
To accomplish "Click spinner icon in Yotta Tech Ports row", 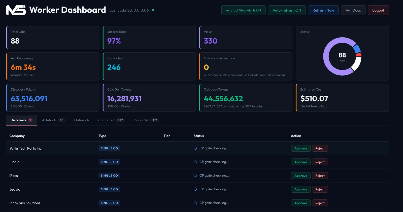I will click(x=195, y=148).
